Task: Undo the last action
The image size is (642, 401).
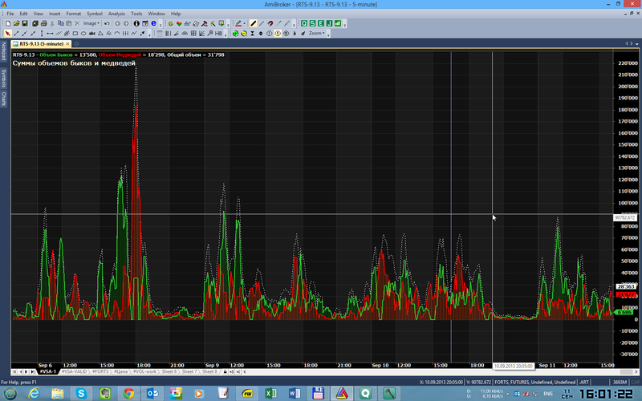Action: [107, 23]
